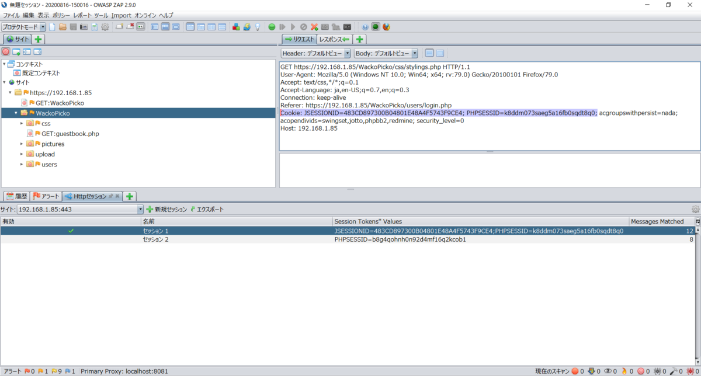Screen dimensions: 701x376
Task: Collapse the https://192.168.1.85 tree node
Action: pos(10,92)
